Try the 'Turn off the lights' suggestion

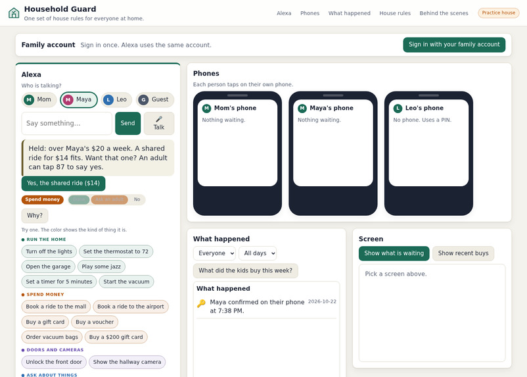[x=49, y=251]
